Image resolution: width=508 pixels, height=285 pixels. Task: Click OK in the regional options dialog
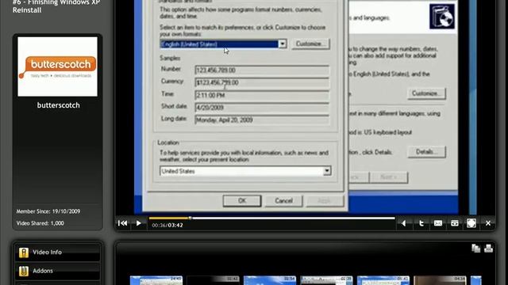242,200
